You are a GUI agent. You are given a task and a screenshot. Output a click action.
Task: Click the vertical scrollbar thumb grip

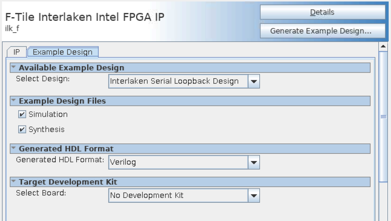pyautogui.click(x=383, y=117)
